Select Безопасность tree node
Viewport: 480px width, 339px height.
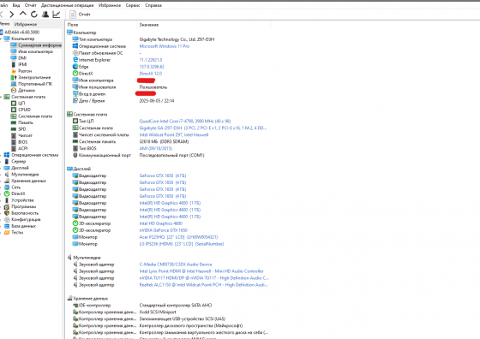pos(25,213)
